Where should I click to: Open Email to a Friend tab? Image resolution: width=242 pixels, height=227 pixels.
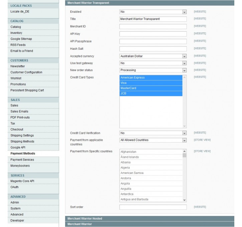pyautogui.click(x=33, y=51)
